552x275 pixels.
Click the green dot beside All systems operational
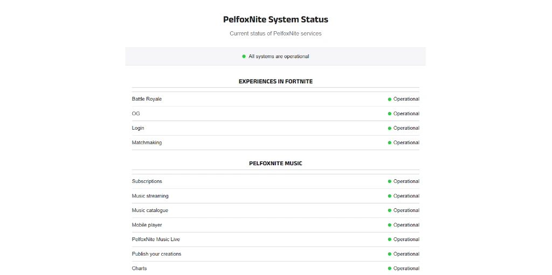pos(244,57)
